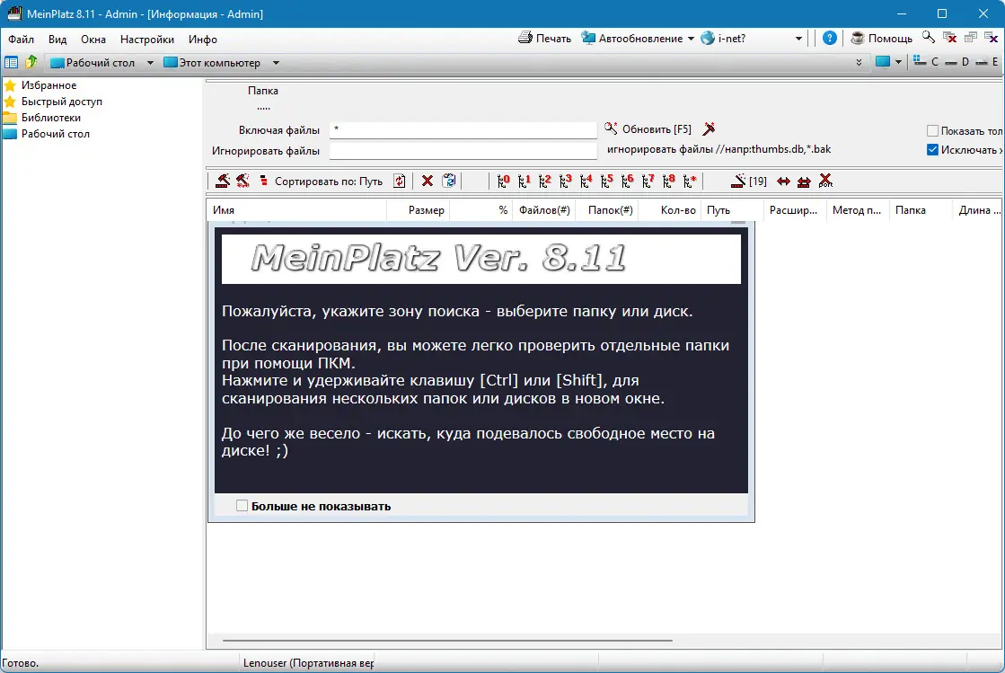Screen dimensions: 1005x673
Task: Click the recycle bin icon
Action: pyautogui.click(x=449, y=182)
